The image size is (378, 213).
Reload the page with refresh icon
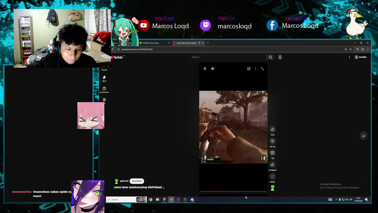coord(113,49)
